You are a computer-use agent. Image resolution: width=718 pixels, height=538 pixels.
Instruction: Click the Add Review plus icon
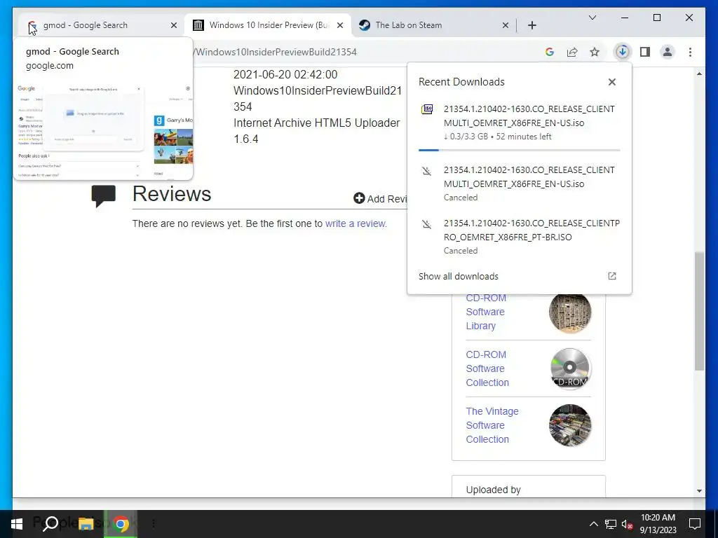point(359,198)
